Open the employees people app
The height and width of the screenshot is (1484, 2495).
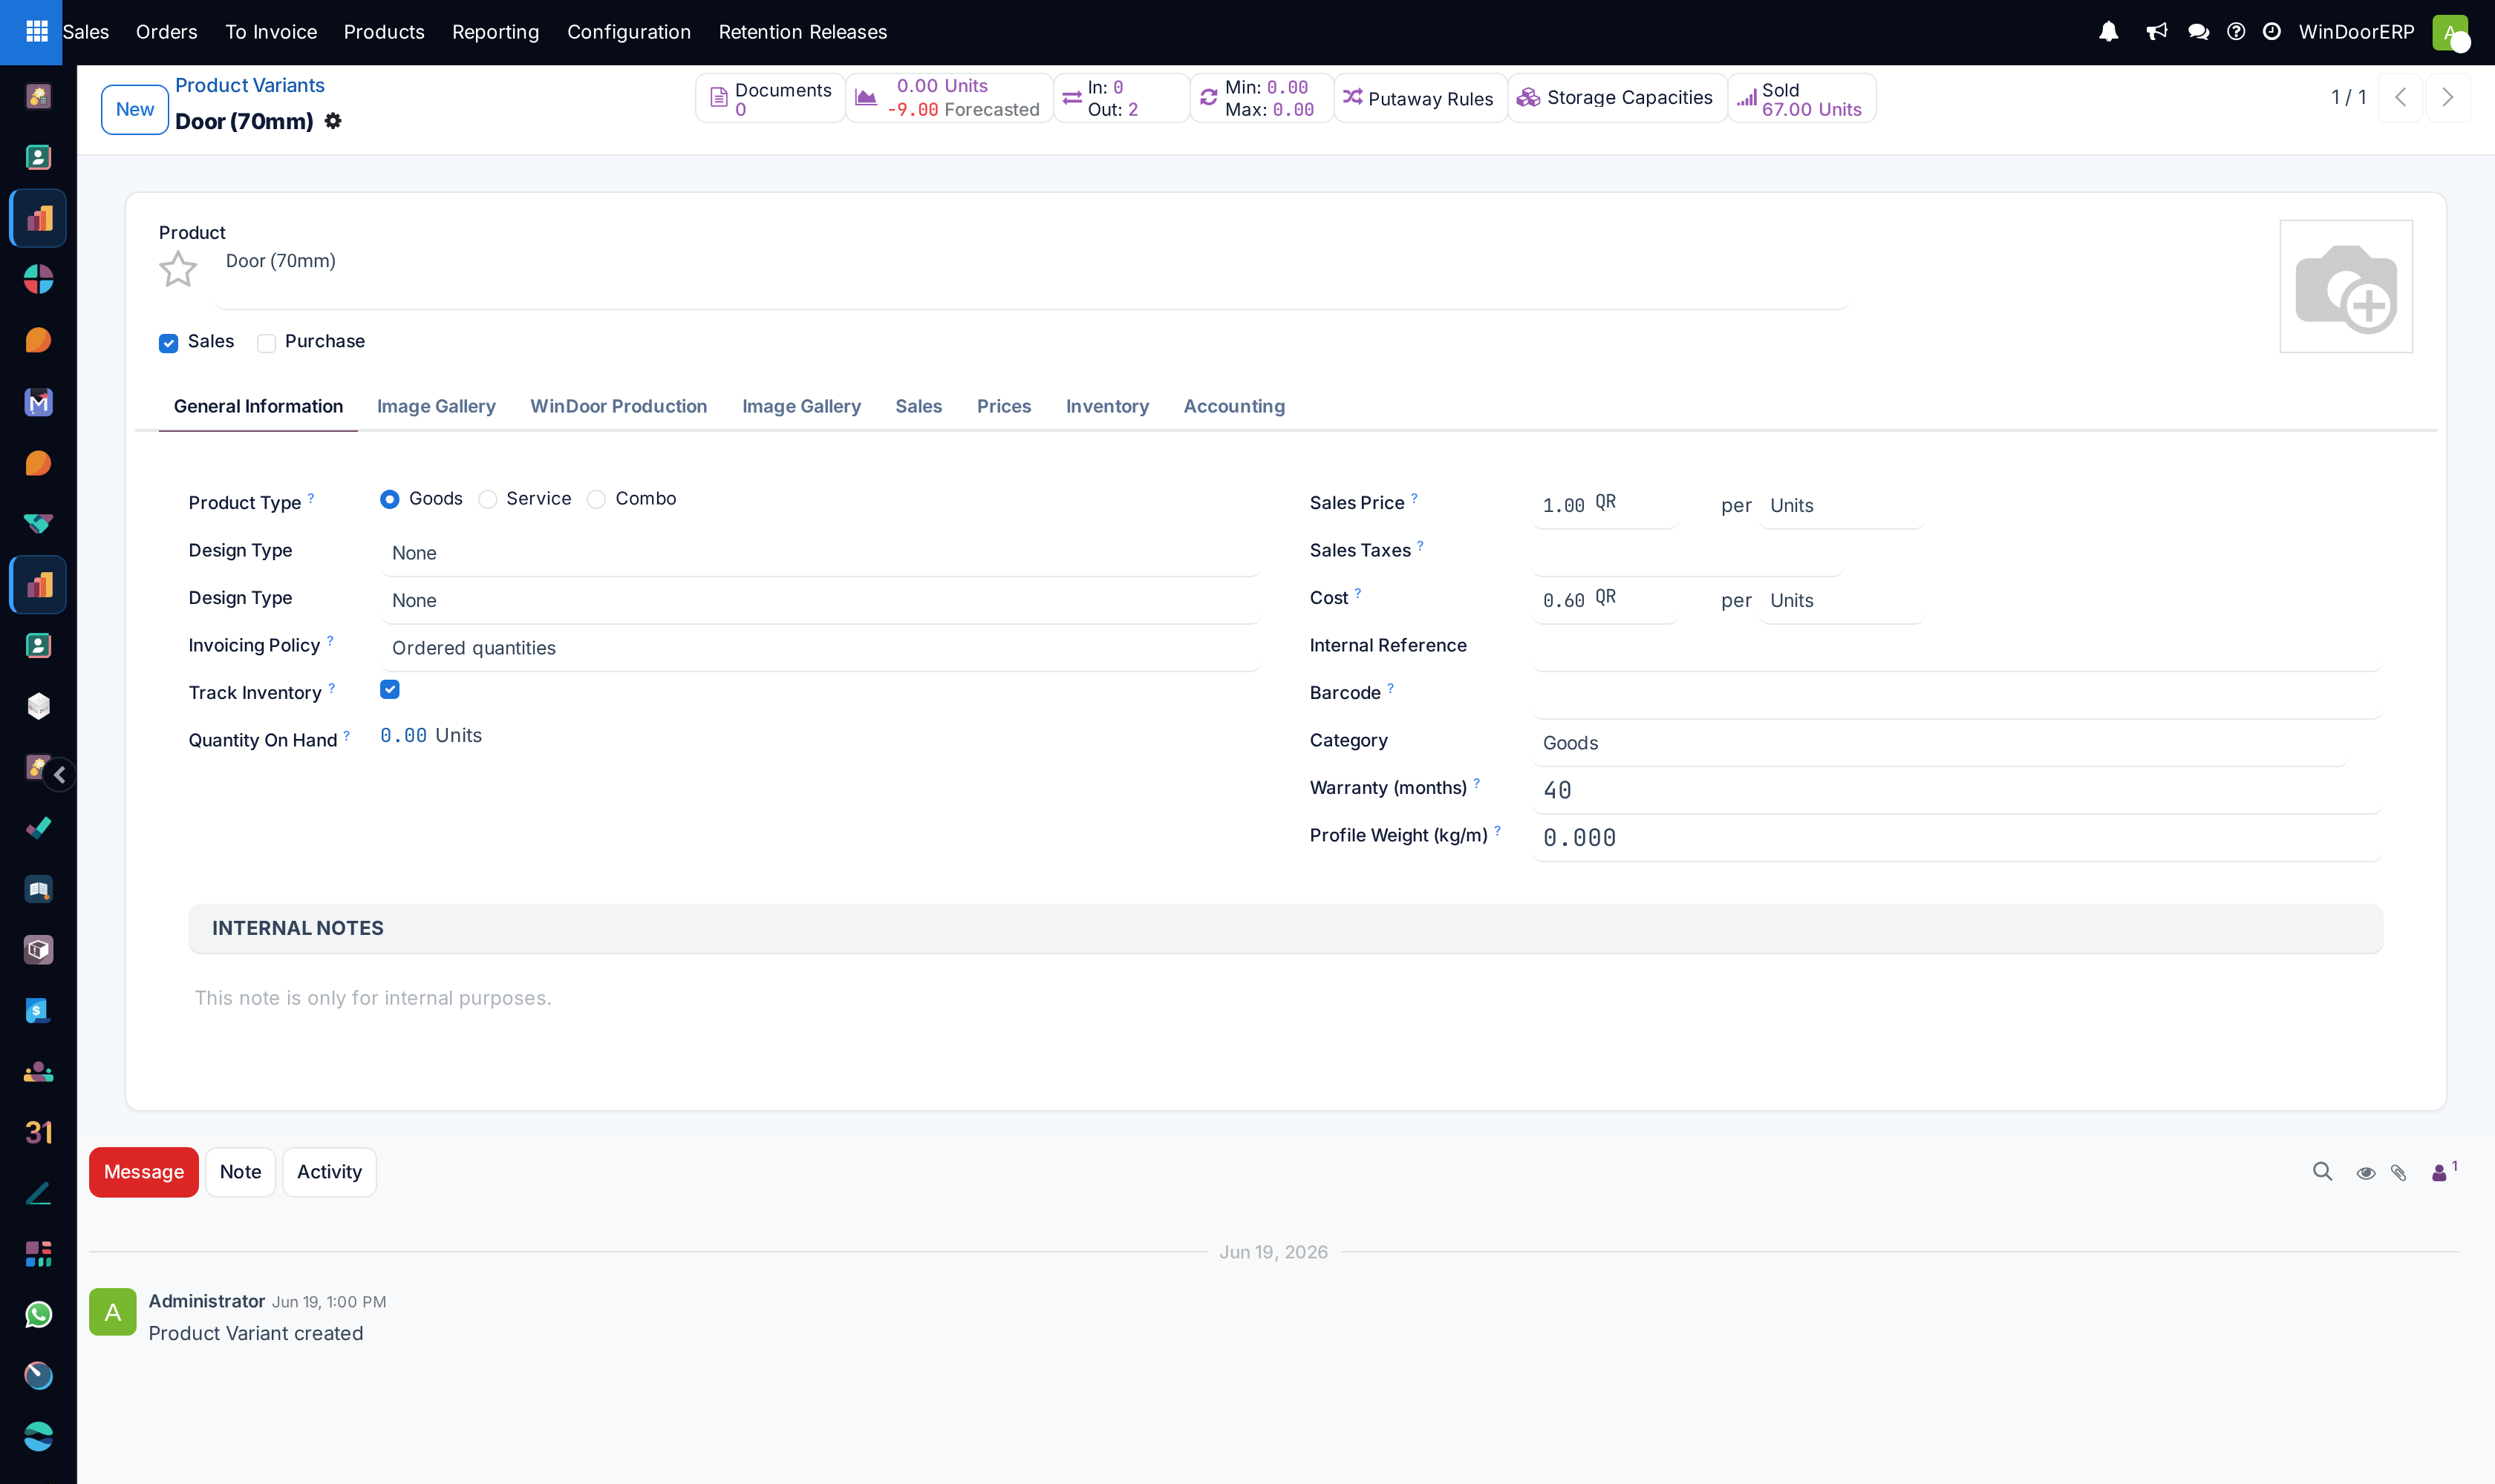[38, 1071]
